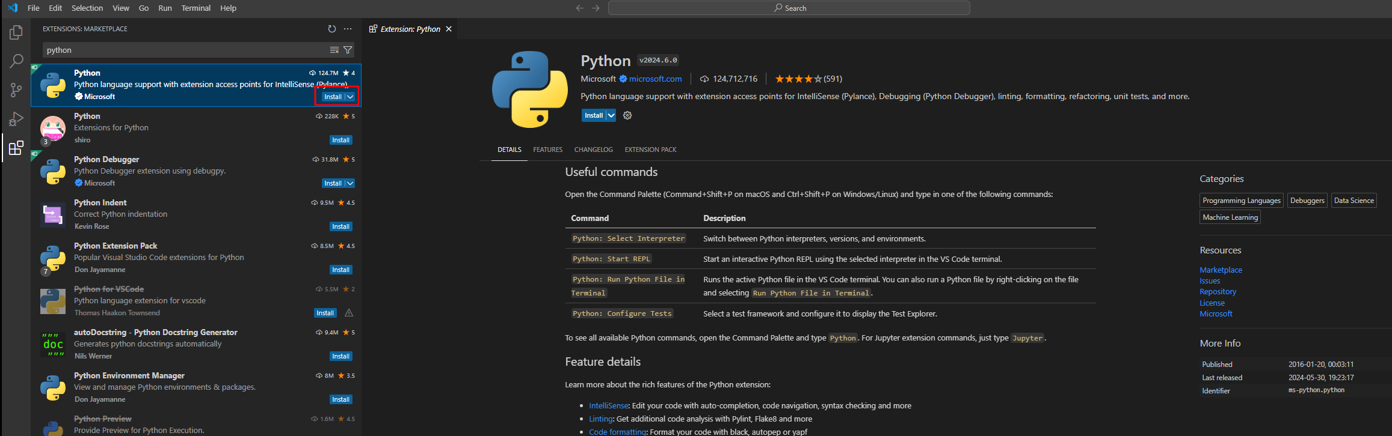Click the autoDocstring doc icon
This screenshot has width=1392, height=436.
coord(53,345)
